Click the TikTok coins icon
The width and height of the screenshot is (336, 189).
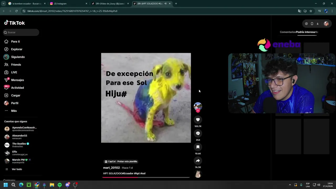[x=306, y=24]
